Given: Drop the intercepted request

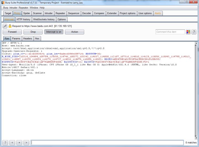Looking at the screenshot, I should tap(33, 32).
